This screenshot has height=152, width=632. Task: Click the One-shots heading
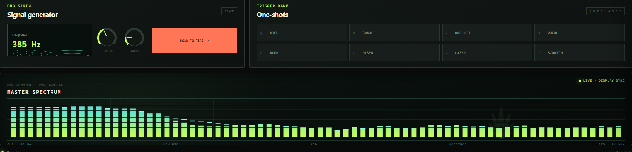coord(272,15)
